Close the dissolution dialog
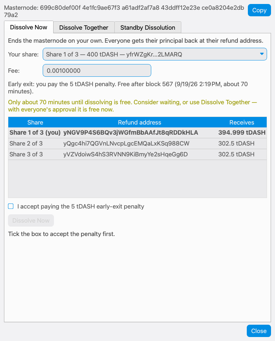This screenshot has height=341, width=275. [x=259, y=331]
